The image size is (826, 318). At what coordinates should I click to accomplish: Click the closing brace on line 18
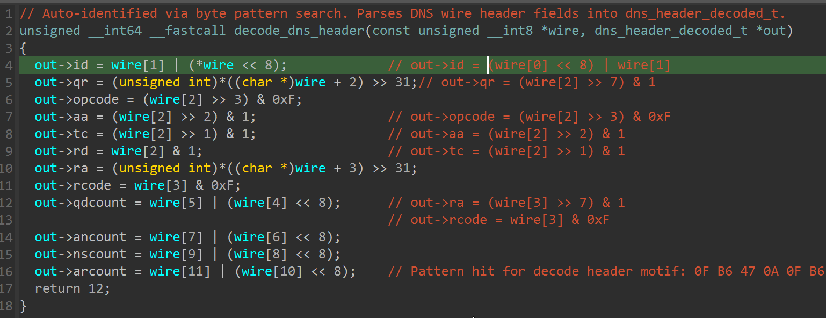[22, 305]
